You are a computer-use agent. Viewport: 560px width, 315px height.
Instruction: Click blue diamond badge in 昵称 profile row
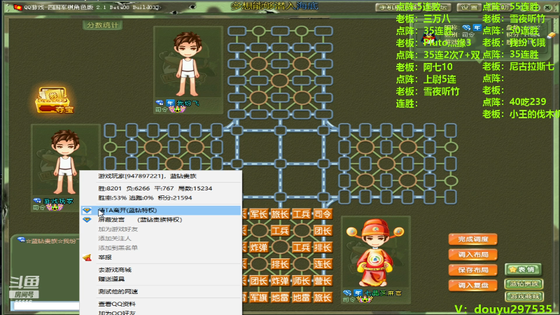[466, 27]
